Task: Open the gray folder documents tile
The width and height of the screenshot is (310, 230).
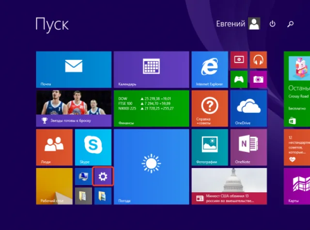Action: coord(83,196)
